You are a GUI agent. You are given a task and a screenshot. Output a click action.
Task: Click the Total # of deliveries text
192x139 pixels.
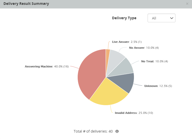tap(93, 131)
